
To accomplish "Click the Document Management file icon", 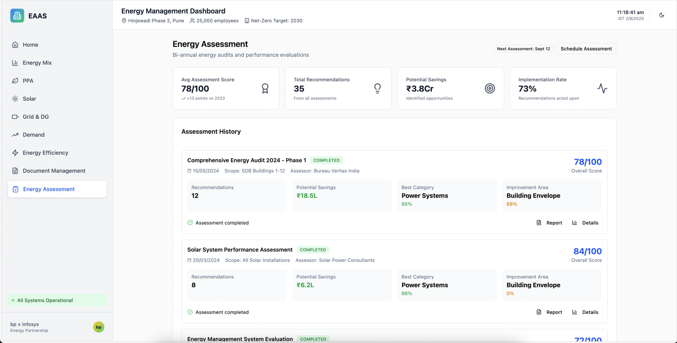I will coord(15,171).
